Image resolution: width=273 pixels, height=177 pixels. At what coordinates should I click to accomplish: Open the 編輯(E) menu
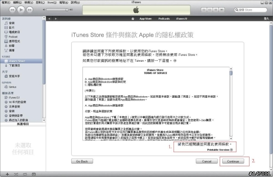[x=17, y=3]
